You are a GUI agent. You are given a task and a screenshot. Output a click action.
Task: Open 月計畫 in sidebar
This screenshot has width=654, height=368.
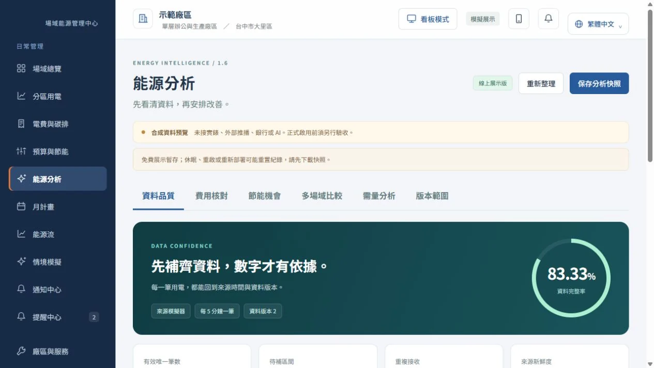(58, 207)
